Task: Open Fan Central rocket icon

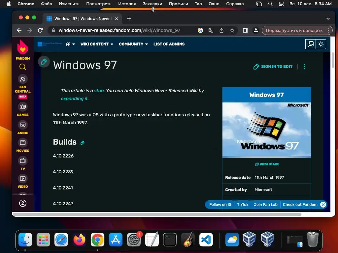Action: point(23,79)
